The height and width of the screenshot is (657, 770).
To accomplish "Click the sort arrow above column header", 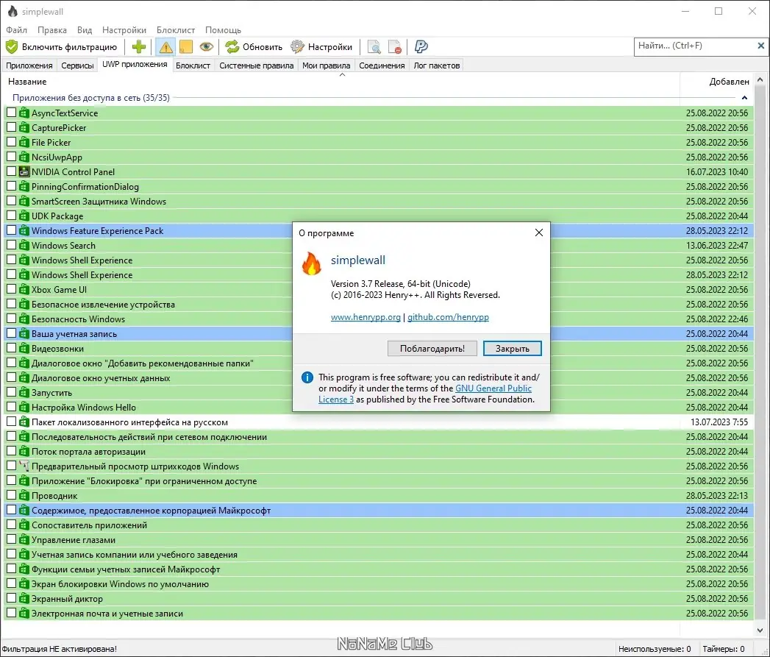I will click(x=342, y=75).
